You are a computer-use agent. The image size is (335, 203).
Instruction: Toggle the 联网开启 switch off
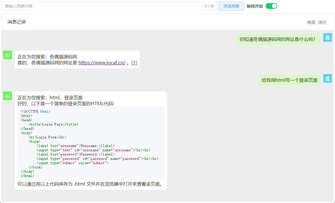(271, 6)
